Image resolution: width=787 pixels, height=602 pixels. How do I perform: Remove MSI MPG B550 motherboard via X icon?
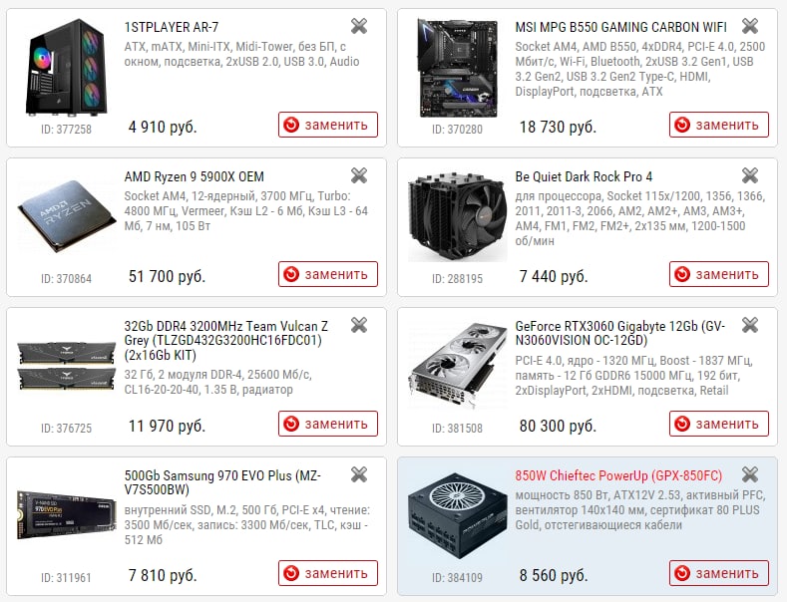(x=750, y=26)
